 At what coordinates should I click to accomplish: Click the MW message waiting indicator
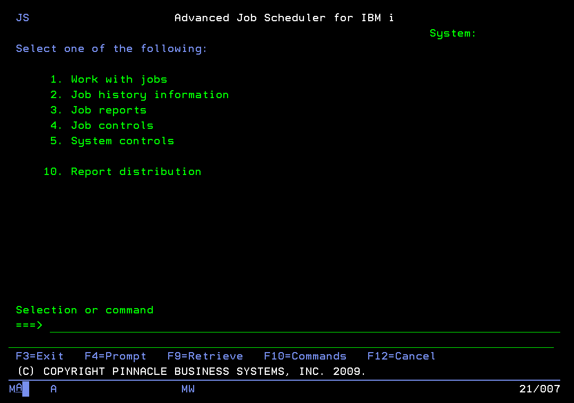[188, 389]
